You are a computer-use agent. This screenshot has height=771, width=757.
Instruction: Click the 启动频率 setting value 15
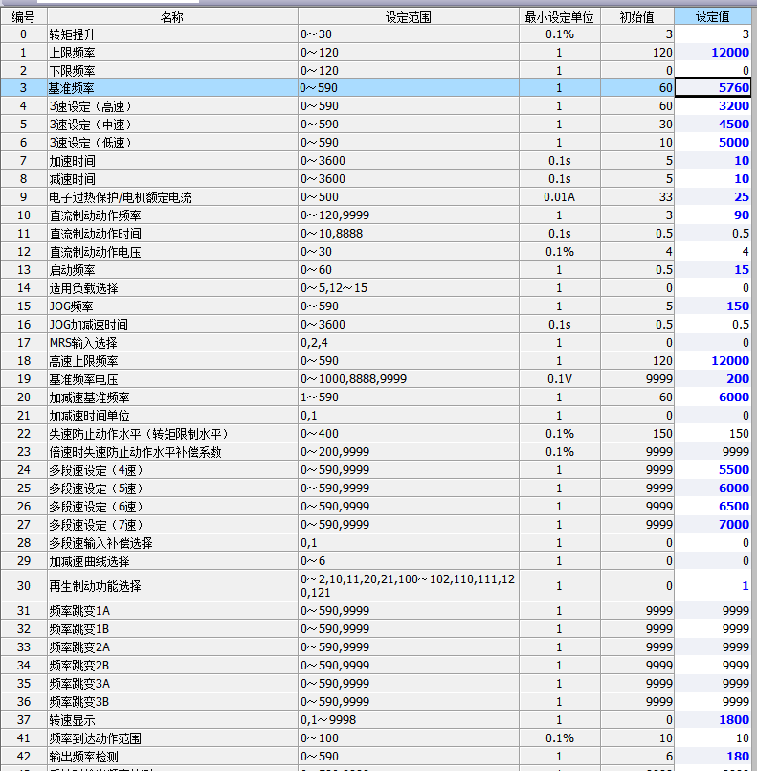pos(714,270)
